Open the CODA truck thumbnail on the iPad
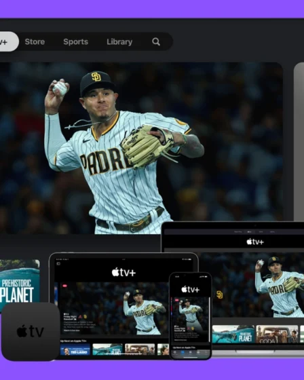The width and height of the screenshot is (304, 380). [x=140, y=349]
